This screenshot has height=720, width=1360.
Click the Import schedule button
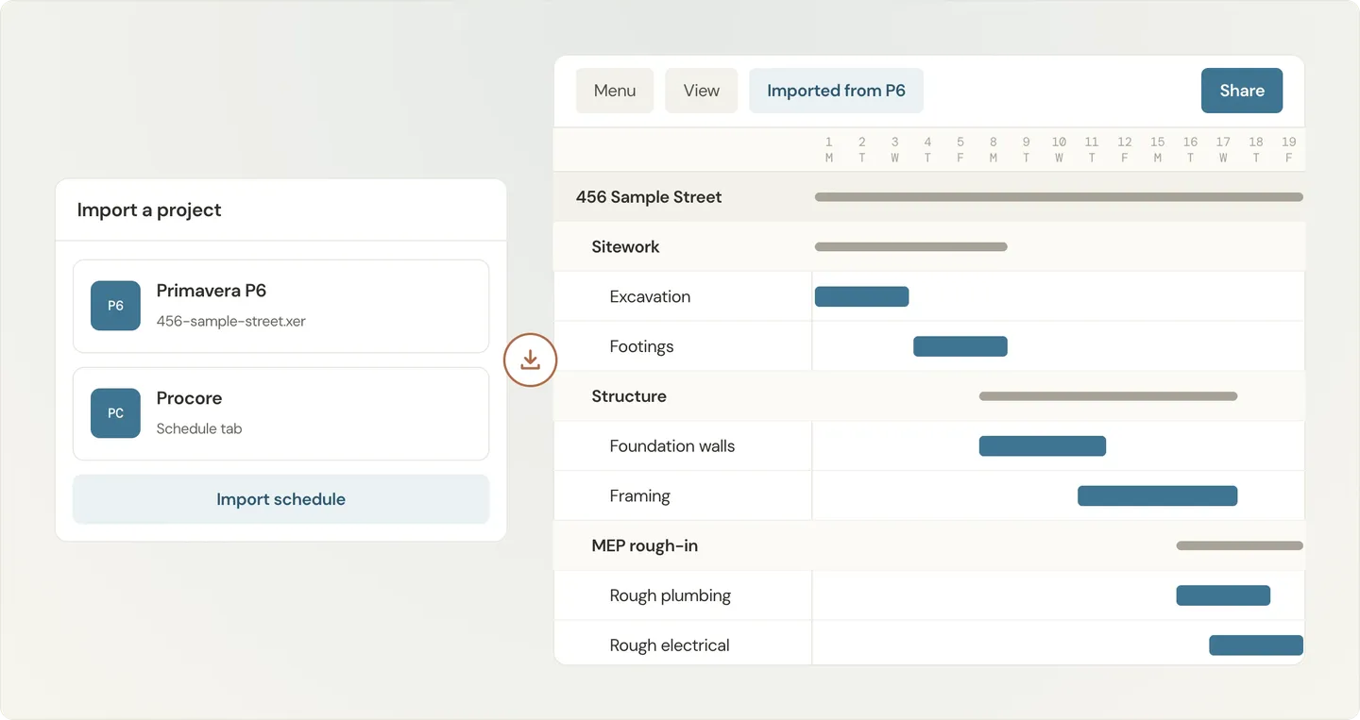point(280,499)
